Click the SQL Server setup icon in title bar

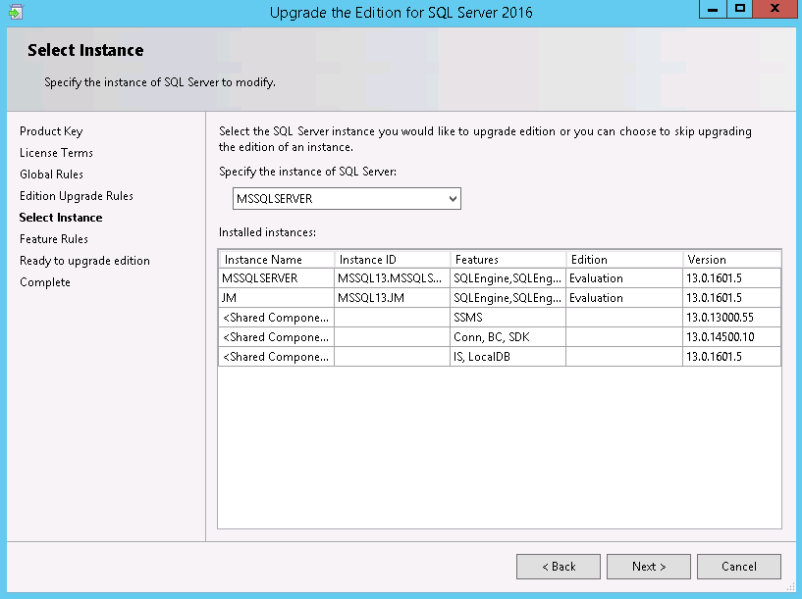(14, 12)
